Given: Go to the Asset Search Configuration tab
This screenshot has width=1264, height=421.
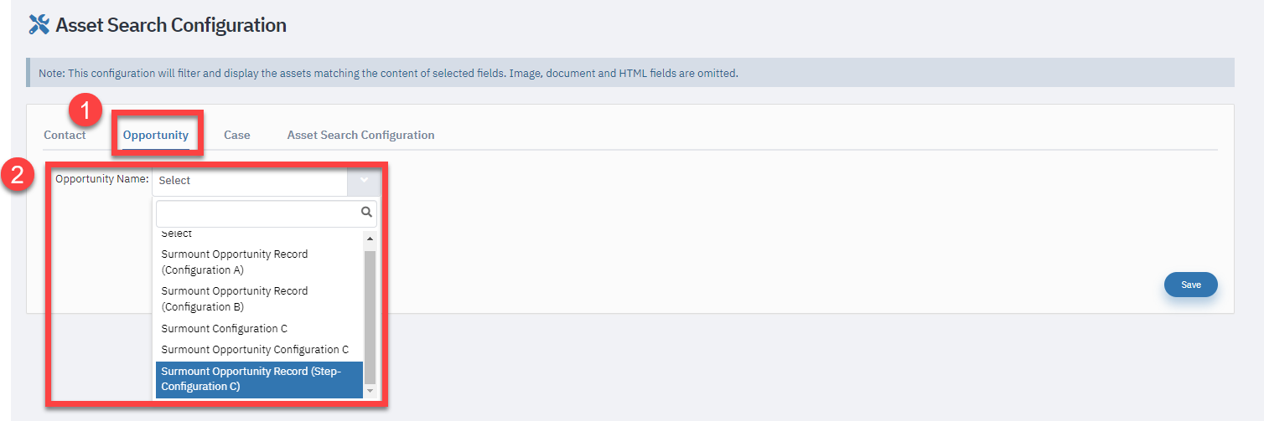Looking at the screenshot, I should point(360,135).
